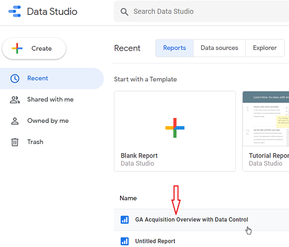Click report icon beside Untitled Report
289x247 pixels.
[124, 241]
